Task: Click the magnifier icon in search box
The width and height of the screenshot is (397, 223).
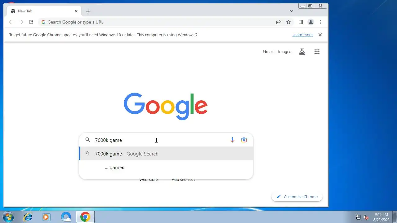Action: [88, 140]
